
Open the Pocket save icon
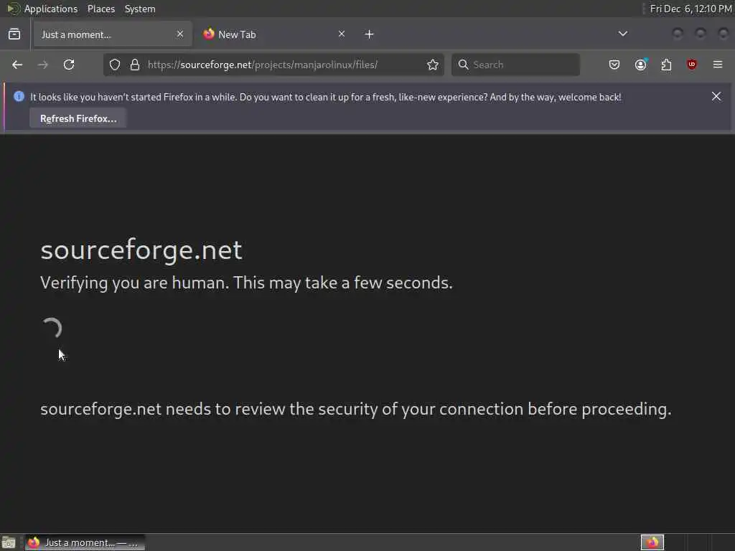pyautogui.click(x=614, y=65)
